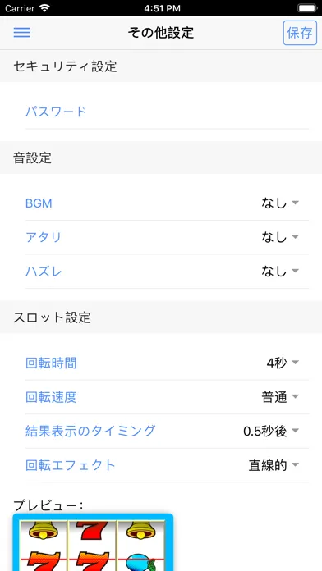This screenshot has width=322, height=571.
Task: Open the 回転時間 4秒 dropdown
Action: (x=167, y=363)
